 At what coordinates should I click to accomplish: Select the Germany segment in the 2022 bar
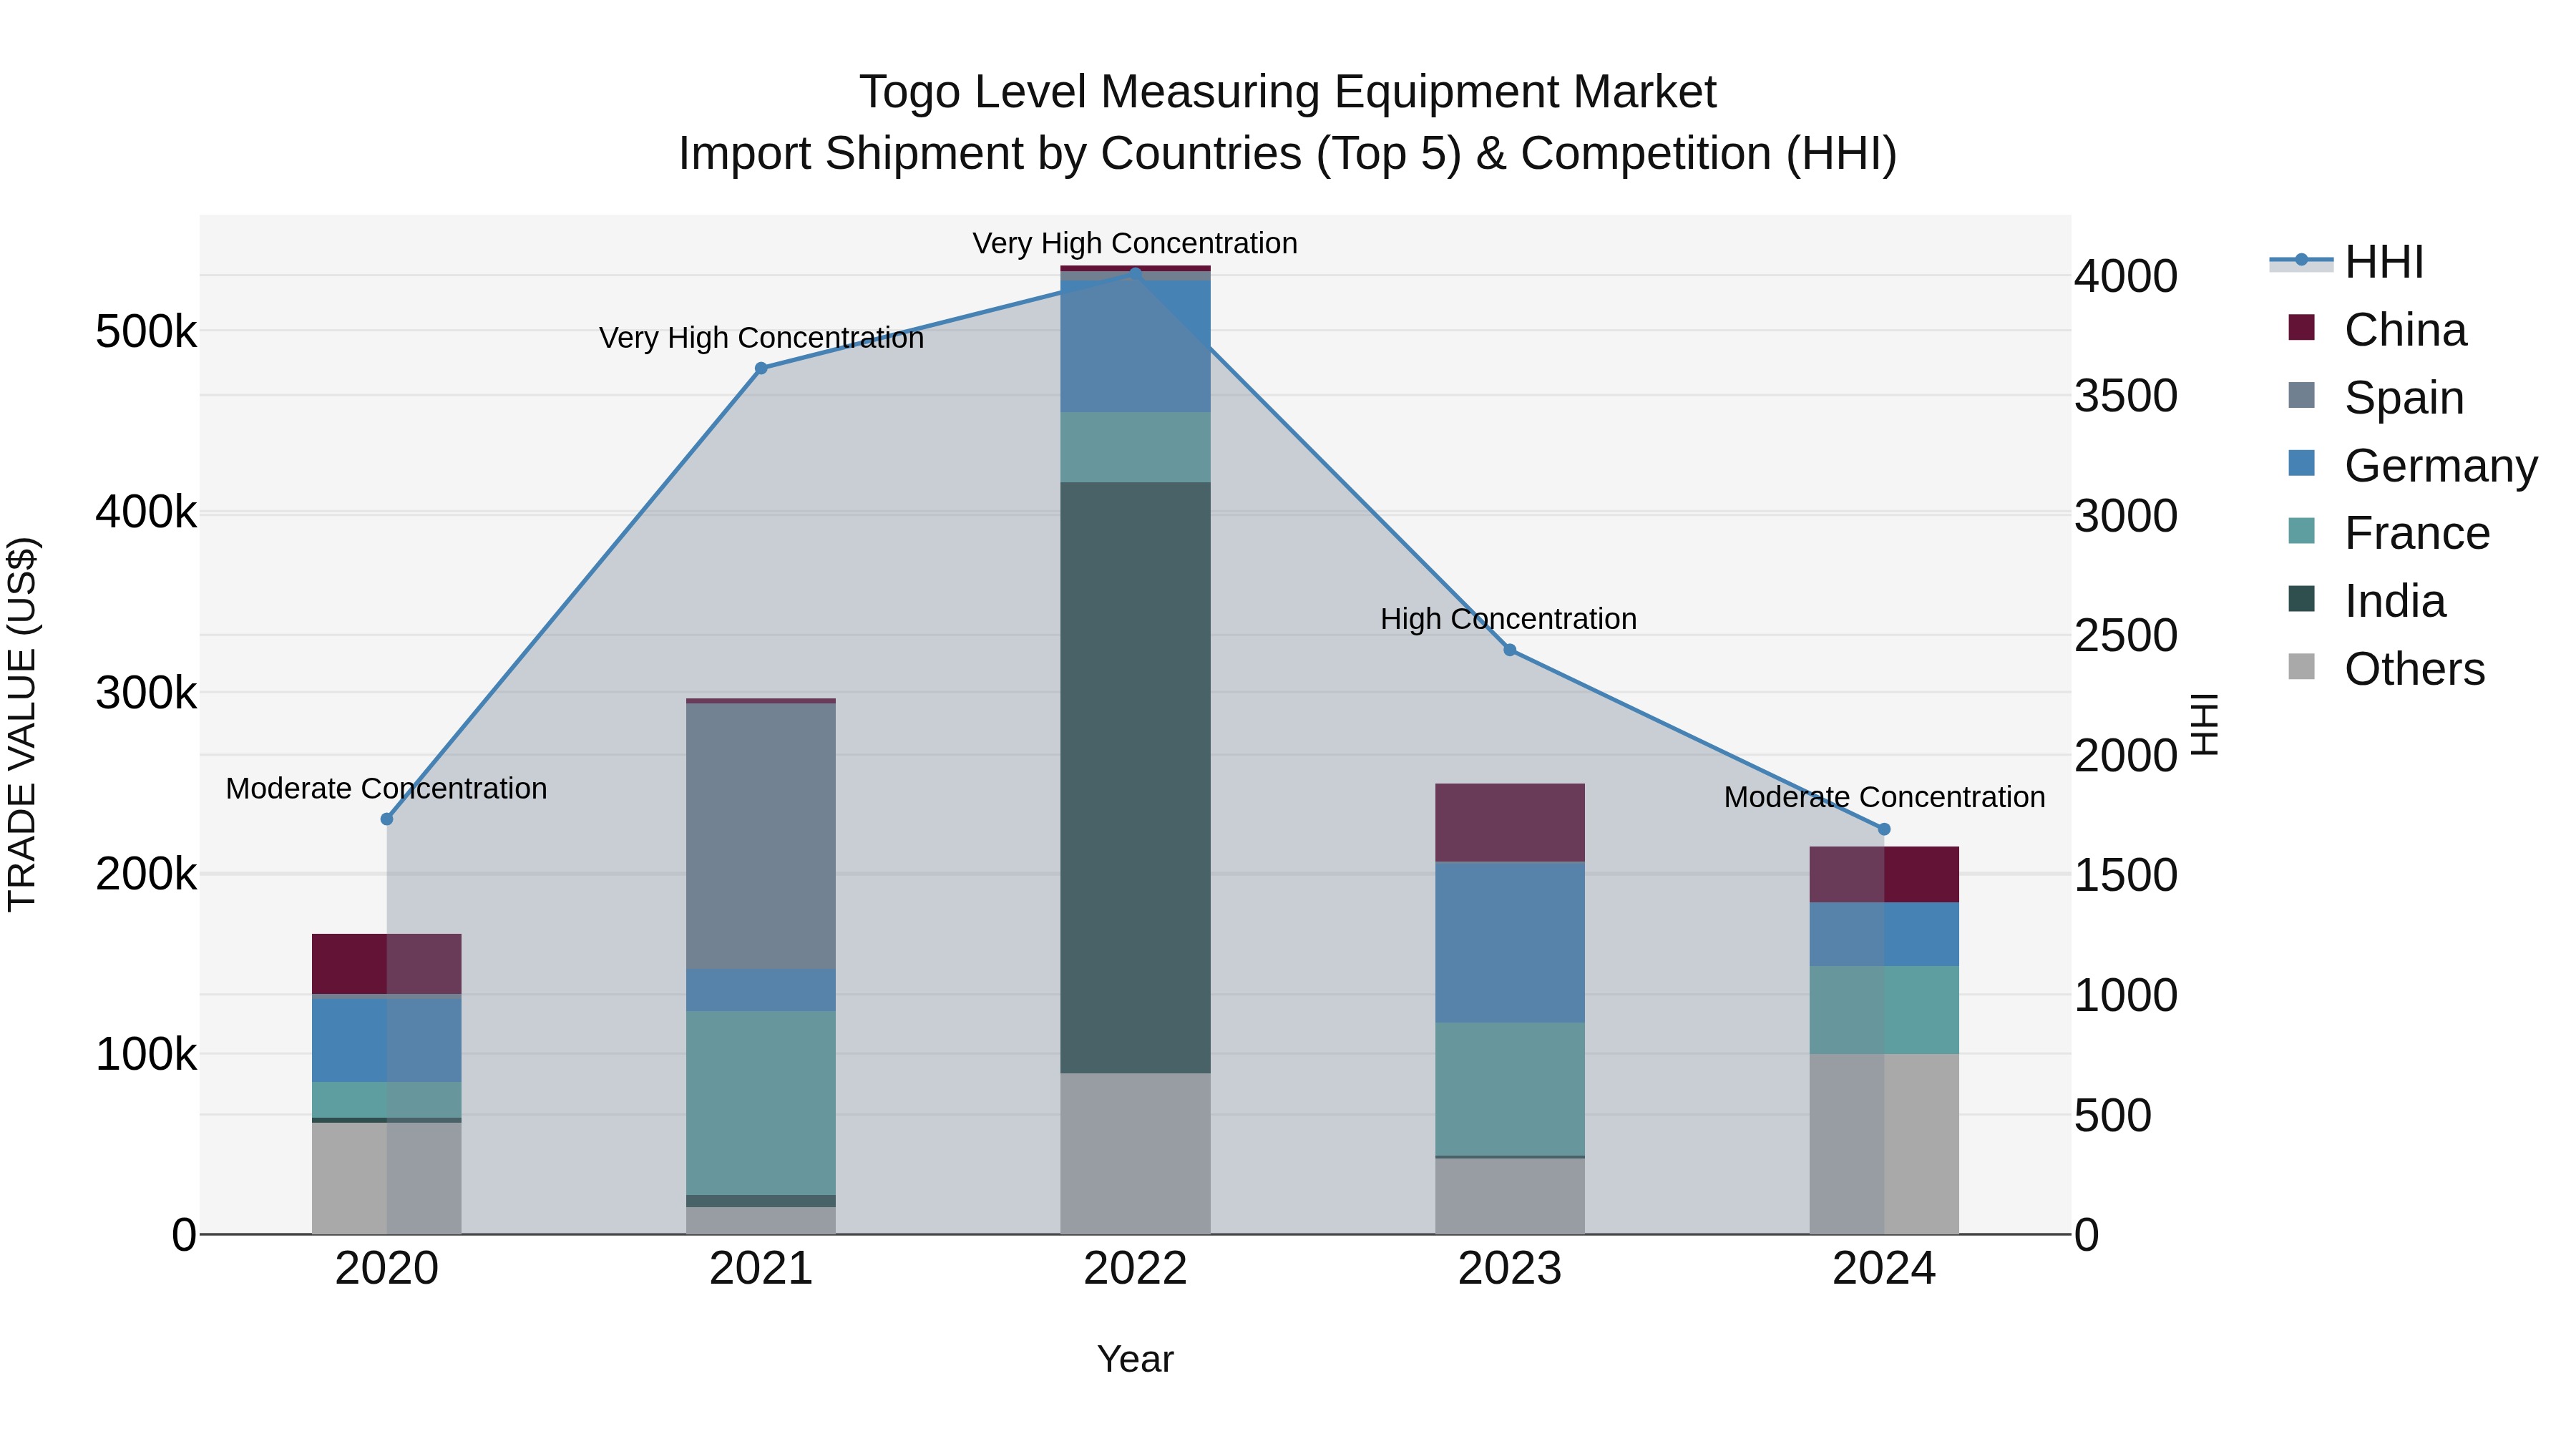tap(1135, 346)
